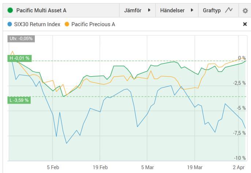
Task: Select the Pacific Multi Asset A title
Action: click(x=41, y=10)
